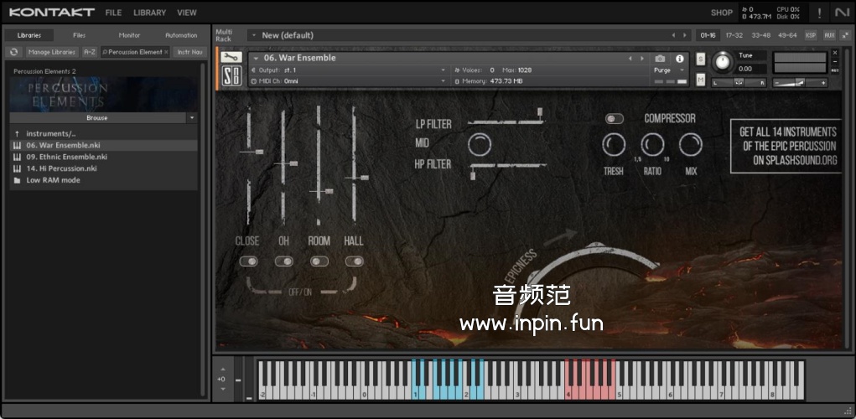Image resolution: width=856 pixels, height=419 pixels.
Task: Go to next instrument preset arrow
Action: [x=642, y=59]
